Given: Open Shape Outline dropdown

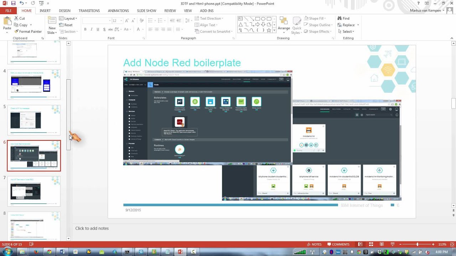Looking at the screenshot, I should pos(318,25).
